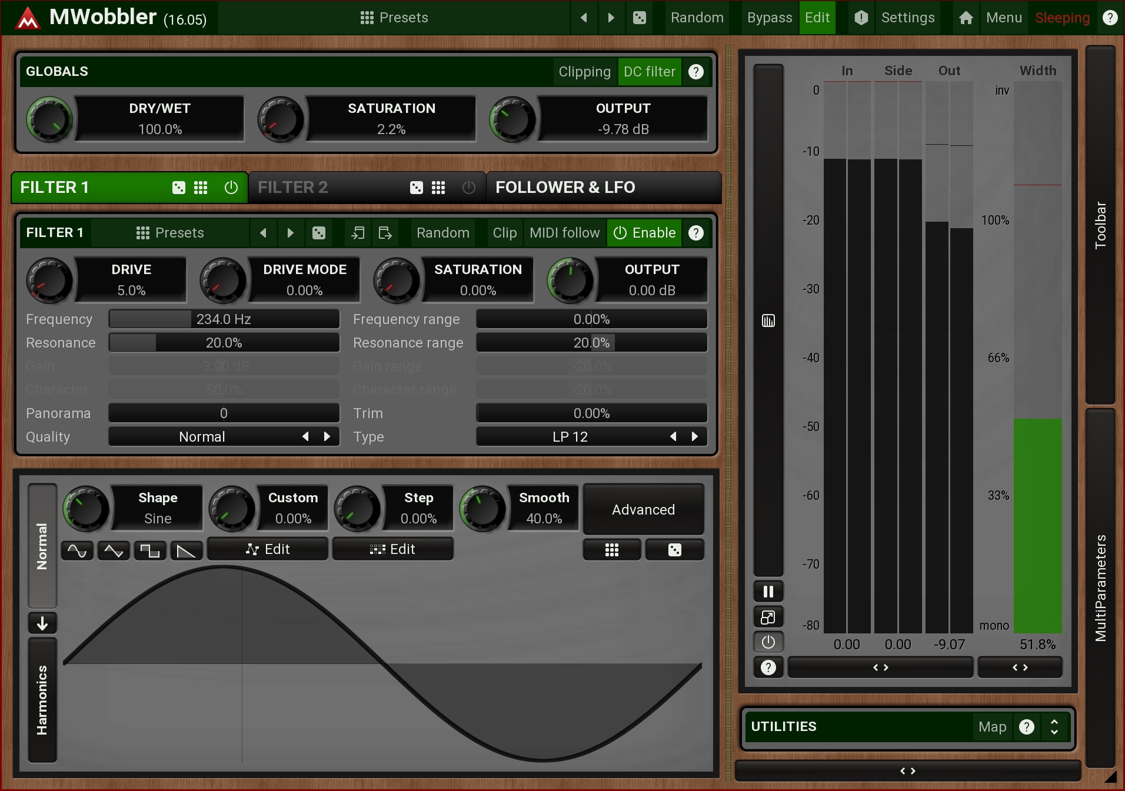This screenshot has width=1125, height=791.
Task: Choose next filter Type arrow
Action: click(x=695, y=436)
